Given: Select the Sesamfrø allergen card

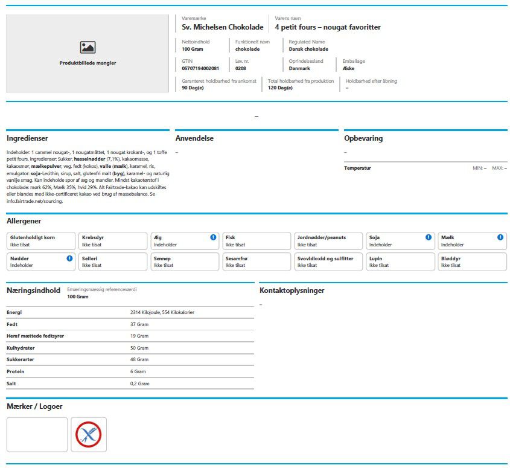Looking at the screenshot, I should tap(257, 261).
